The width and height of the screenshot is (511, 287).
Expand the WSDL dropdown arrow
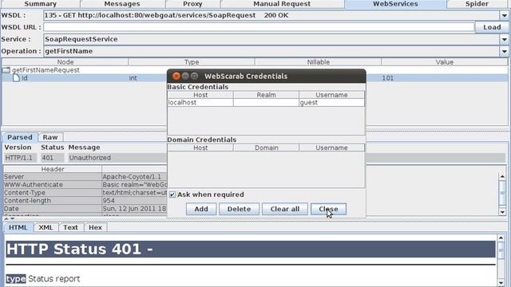point(504,15)
